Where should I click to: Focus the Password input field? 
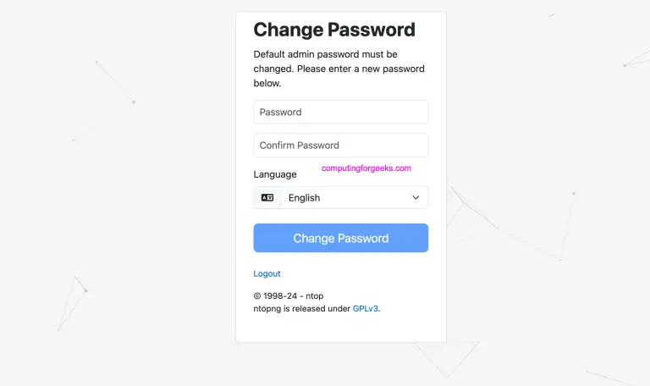click(x=340, y=112)
